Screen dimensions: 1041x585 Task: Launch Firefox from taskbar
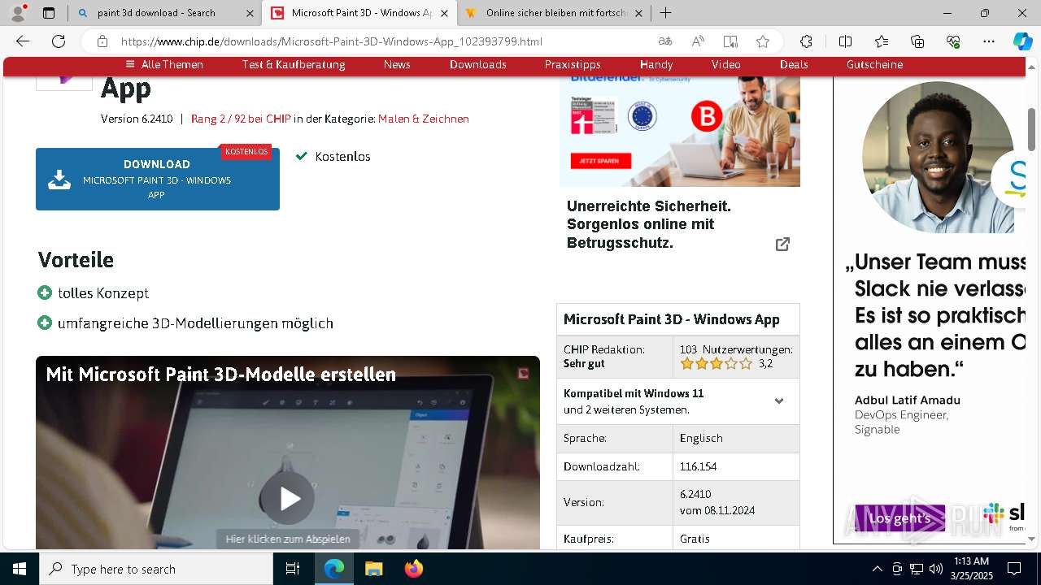413,569
